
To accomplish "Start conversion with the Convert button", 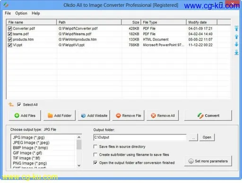I will pyautogui.click(x=208, y=116).
